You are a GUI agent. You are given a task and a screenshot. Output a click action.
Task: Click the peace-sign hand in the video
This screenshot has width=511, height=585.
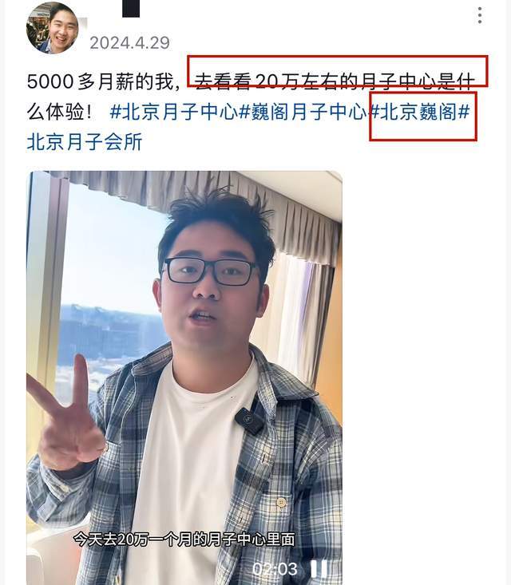(65, 414)
